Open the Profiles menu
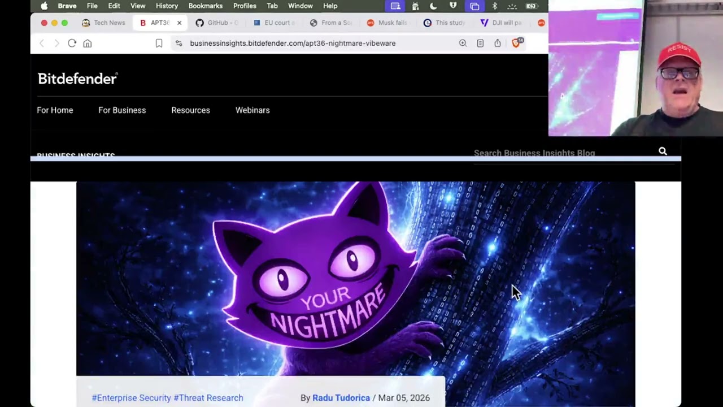This screenshot has height=407, width=723. click(x=245, y=6)
